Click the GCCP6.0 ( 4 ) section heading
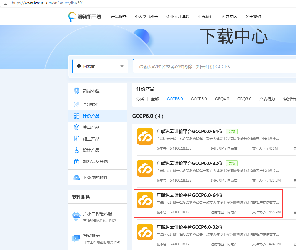Image resolution: width=296 pixels, height=250 pixels. pyautogui.click(x=148, y=116)
